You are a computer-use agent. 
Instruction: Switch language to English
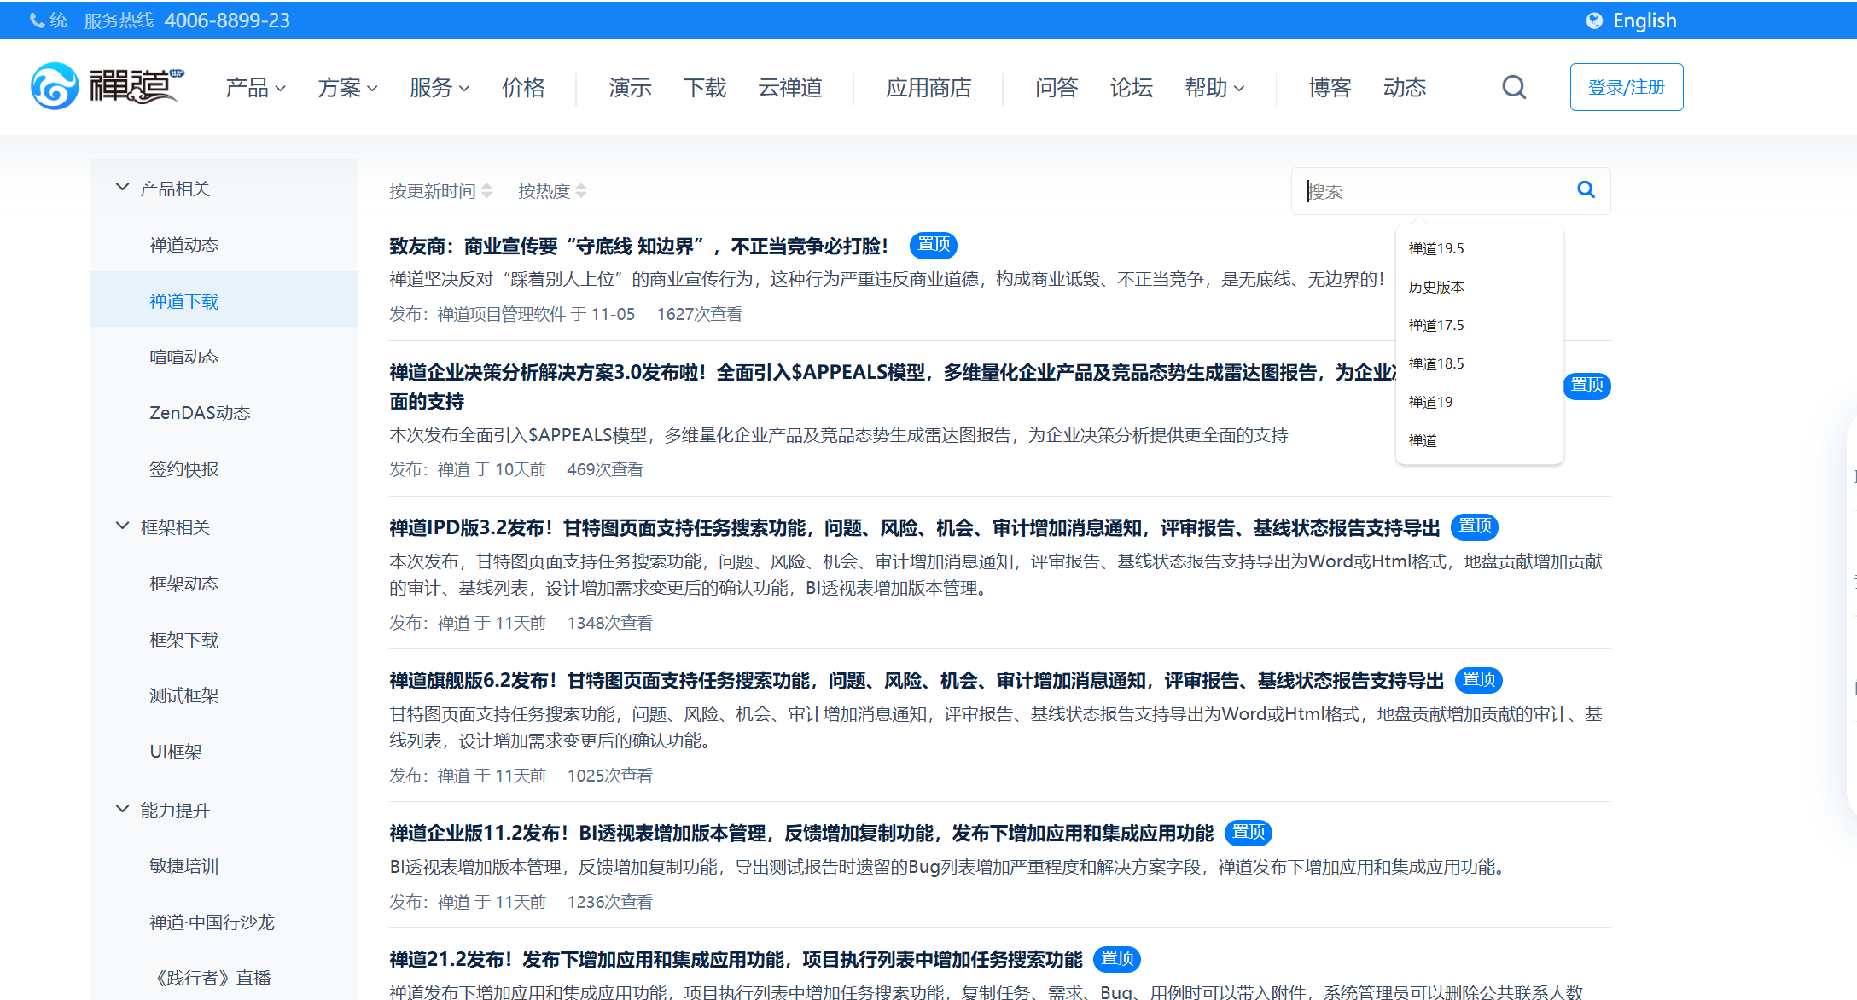point(1645,20)
